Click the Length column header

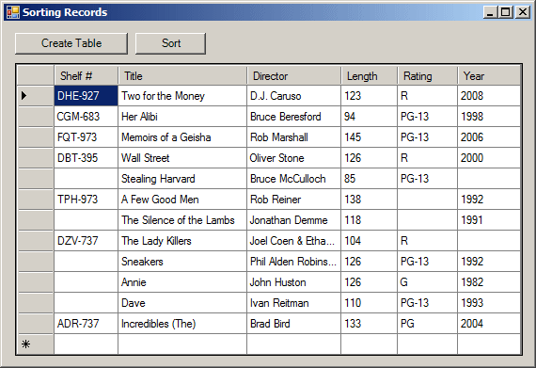tap(370, 75)
